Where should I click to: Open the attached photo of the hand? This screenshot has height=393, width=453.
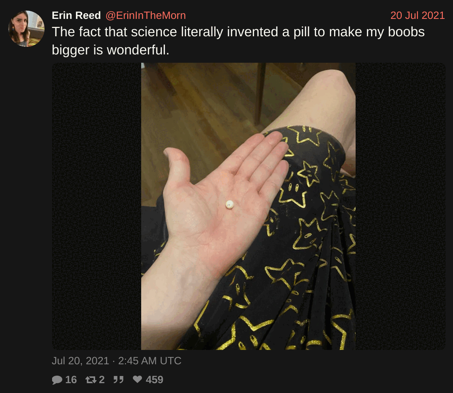tap(248, 206)
